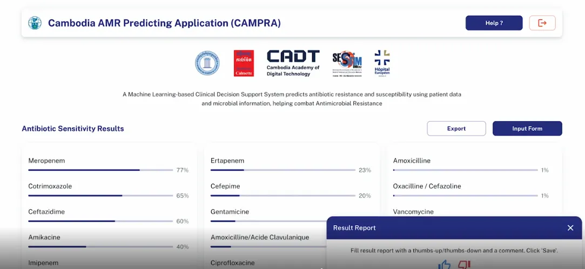
Task: Click the logout icon button
Action: tap(542, 23)
